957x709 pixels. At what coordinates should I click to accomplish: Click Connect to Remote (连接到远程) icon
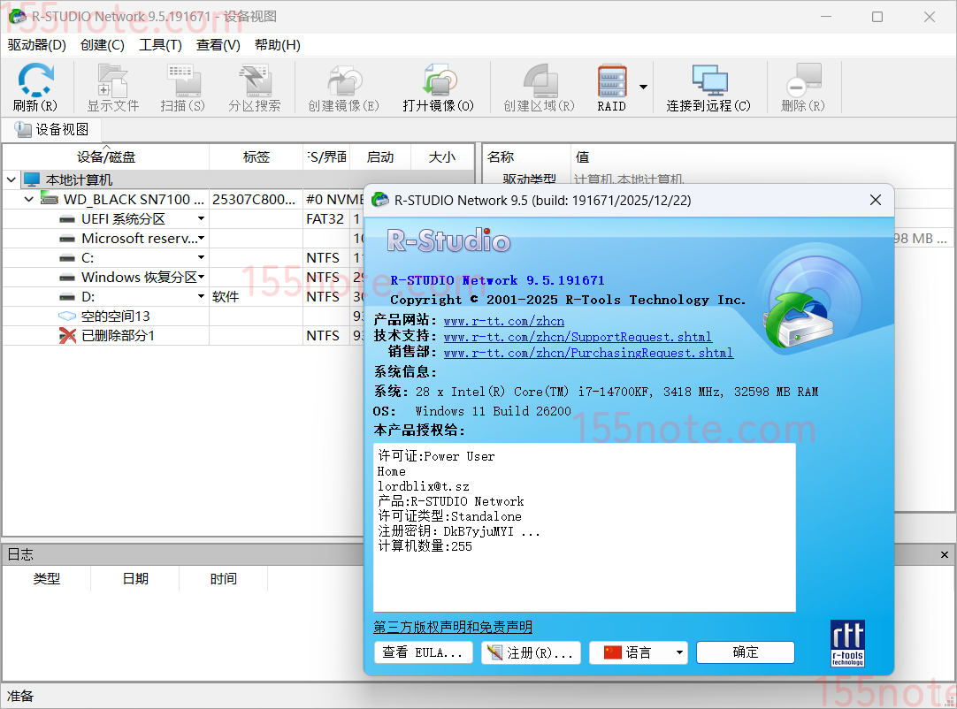(x=708, y=88)
